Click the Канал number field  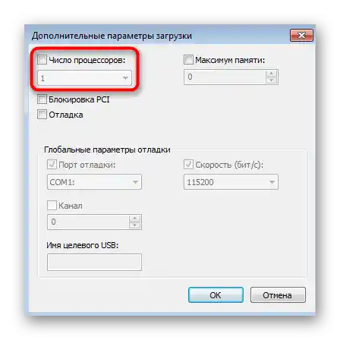click(x=88, y=222)
